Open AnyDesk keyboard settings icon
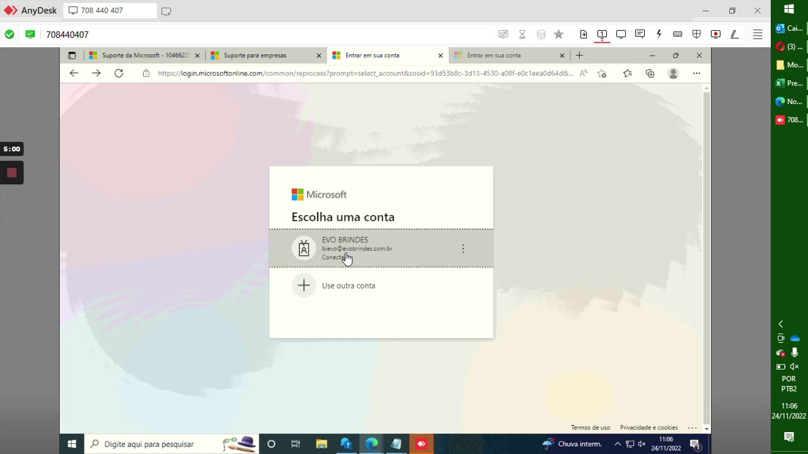Screen dimensions: 808x454 click(678, 35)
